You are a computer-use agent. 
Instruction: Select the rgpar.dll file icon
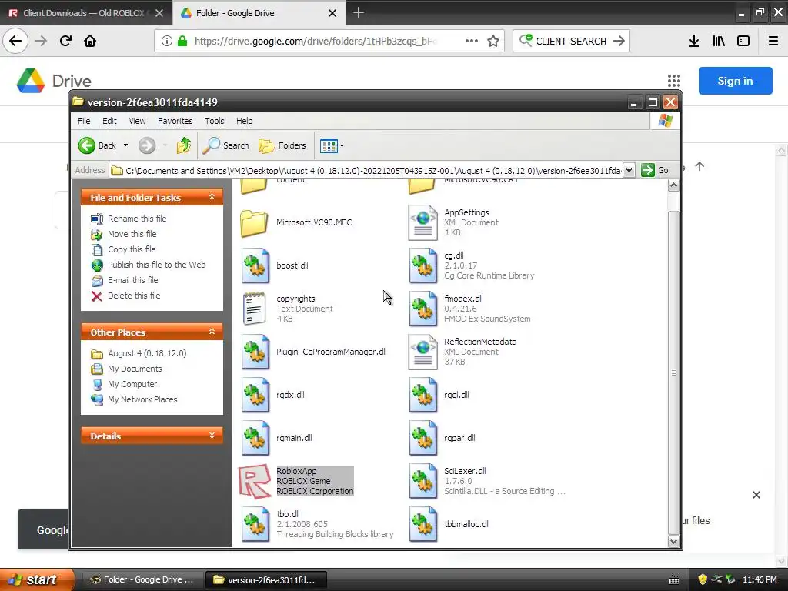click(x=423, y=438)
